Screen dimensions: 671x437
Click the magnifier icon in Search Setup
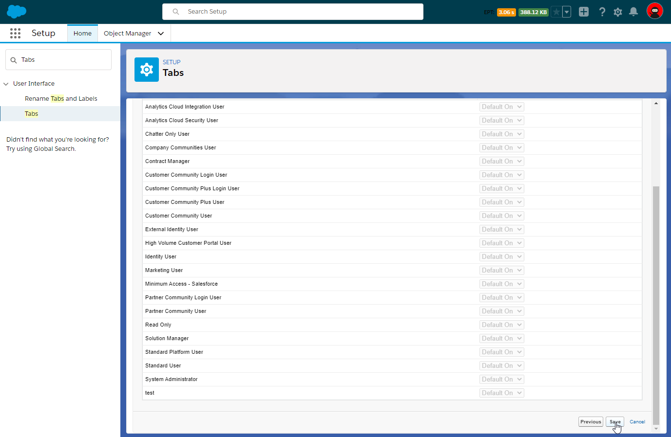(x=176, y=12)
